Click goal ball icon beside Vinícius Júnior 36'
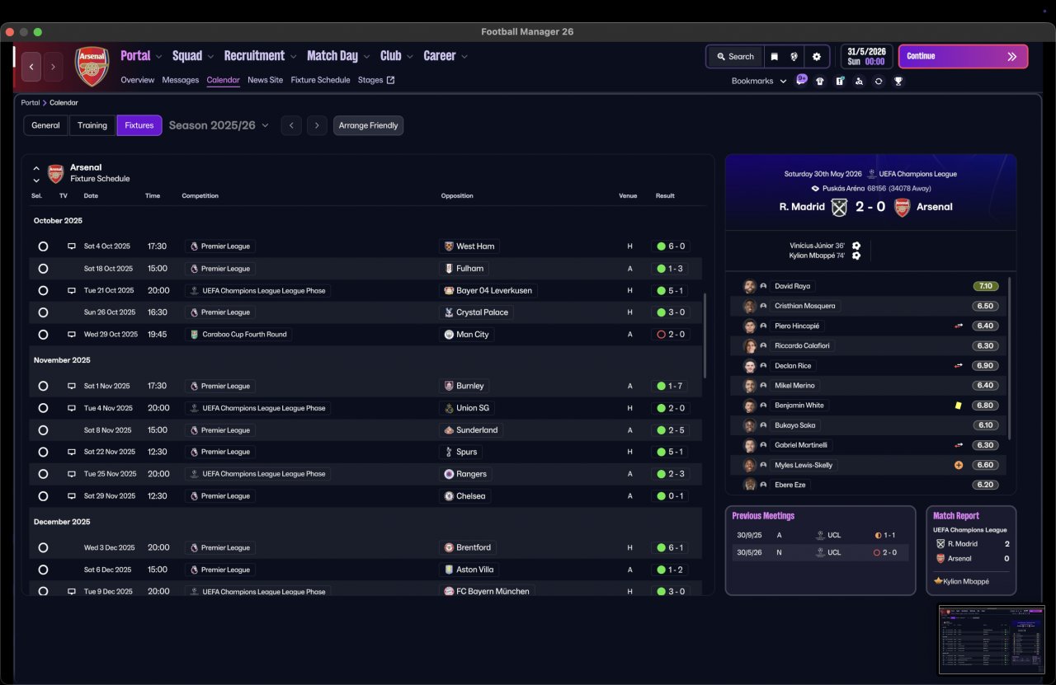The image size is (1056, 685). point(856,246)
